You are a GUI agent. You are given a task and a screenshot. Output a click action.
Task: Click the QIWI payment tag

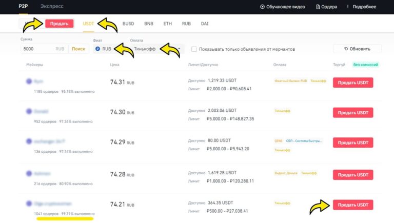[279, 141]
